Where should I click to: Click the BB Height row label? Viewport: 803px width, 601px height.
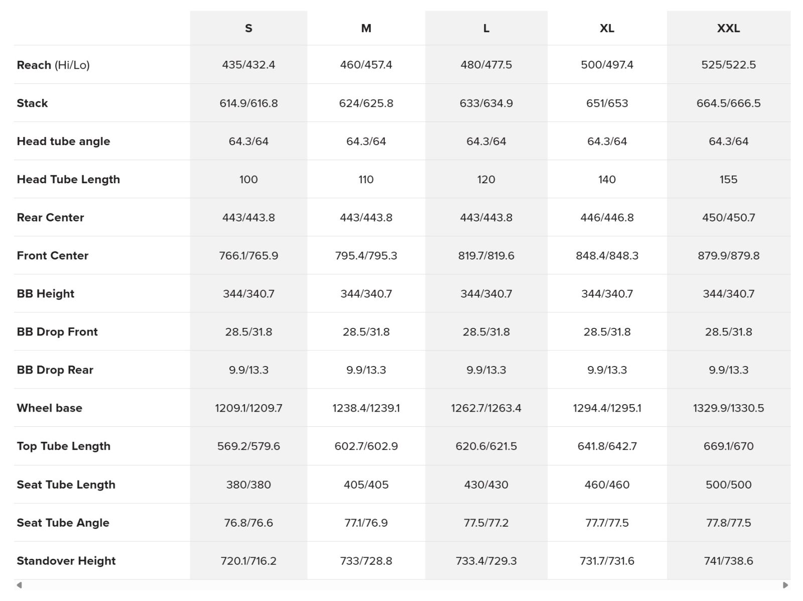tap(45, 294)
